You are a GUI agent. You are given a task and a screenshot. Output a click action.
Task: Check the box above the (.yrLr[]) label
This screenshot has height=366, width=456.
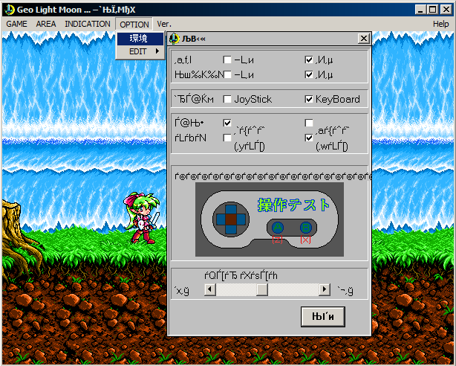227,138
